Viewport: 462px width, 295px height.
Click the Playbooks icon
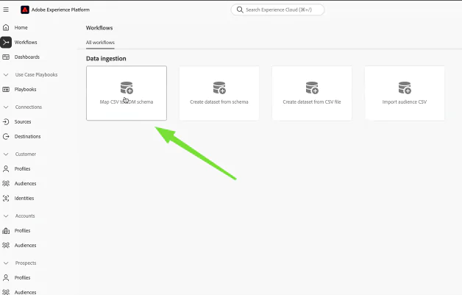coord(6,89)
